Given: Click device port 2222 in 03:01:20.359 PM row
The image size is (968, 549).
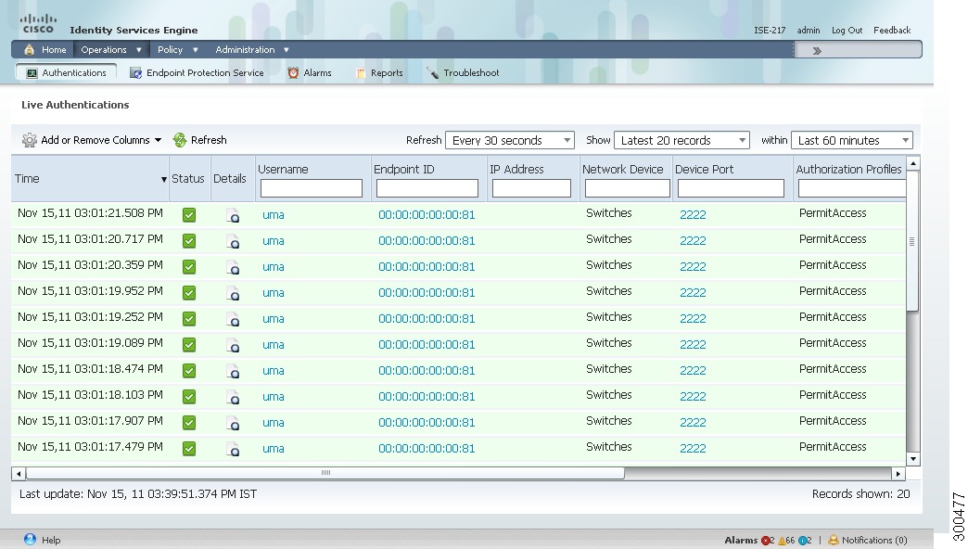Looking at the screenshot, I should point(693,267).
